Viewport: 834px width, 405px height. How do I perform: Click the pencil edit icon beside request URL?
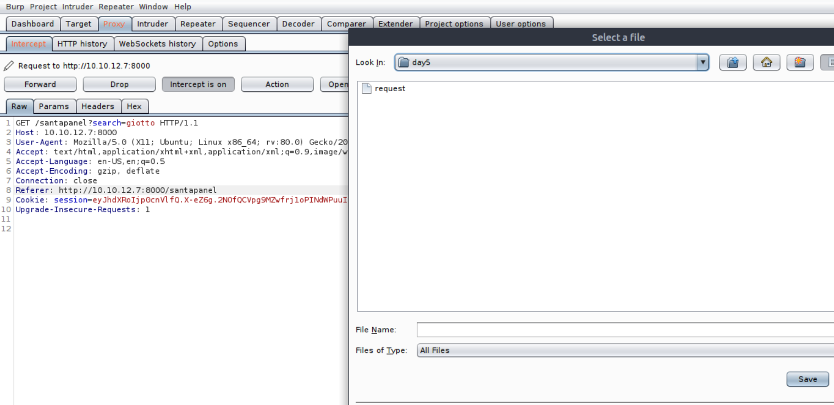coord(8,66)
